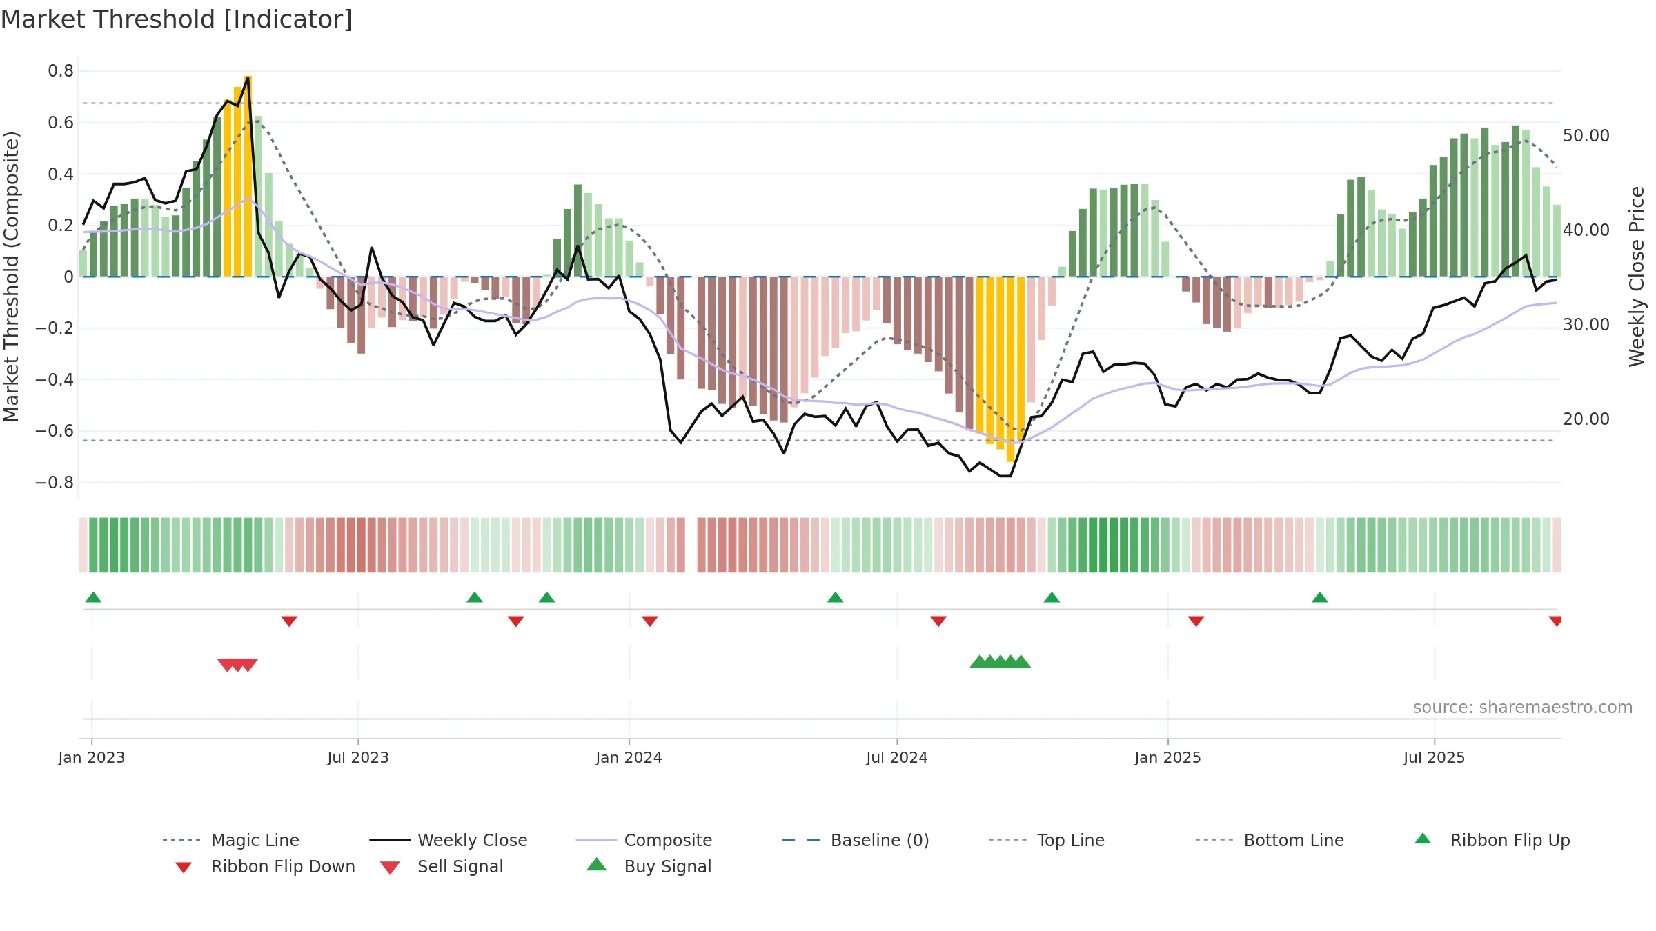Viewport: 1656px width, 931px height.
Task: Click the Ribbon Flip Down marker after Jan 2024
Action: coord(650,621)
